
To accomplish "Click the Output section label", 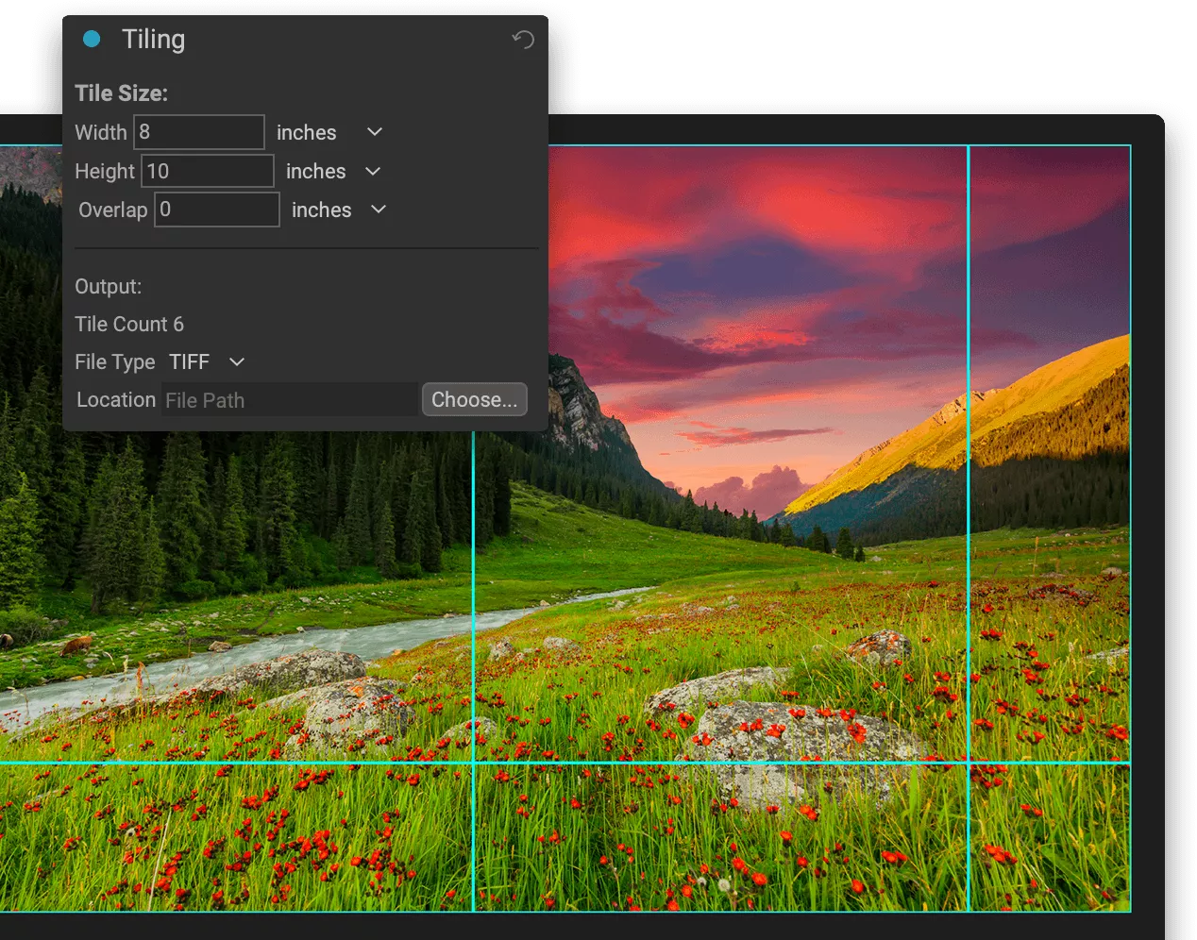I will pos(108,286).
